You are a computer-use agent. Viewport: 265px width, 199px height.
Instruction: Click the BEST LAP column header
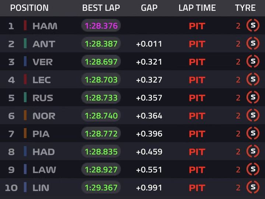101,8
